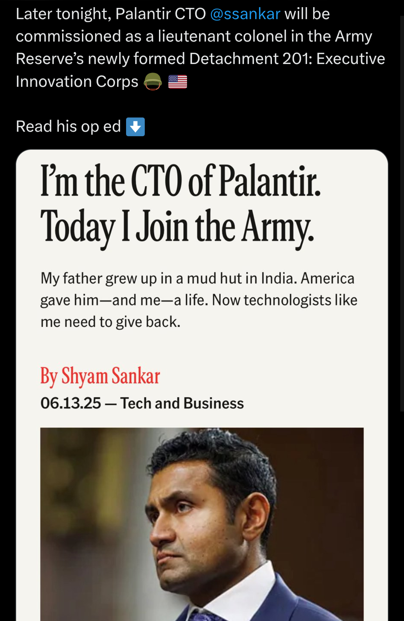Screen dimensions: 404x621
Task: Open the embedded article preview card
Action: [202, 385]
